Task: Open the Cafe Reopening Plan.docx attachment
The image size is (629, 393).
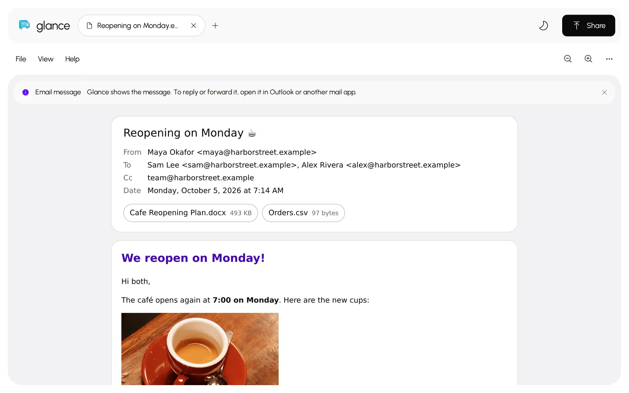Action: (x=191, y=213)
